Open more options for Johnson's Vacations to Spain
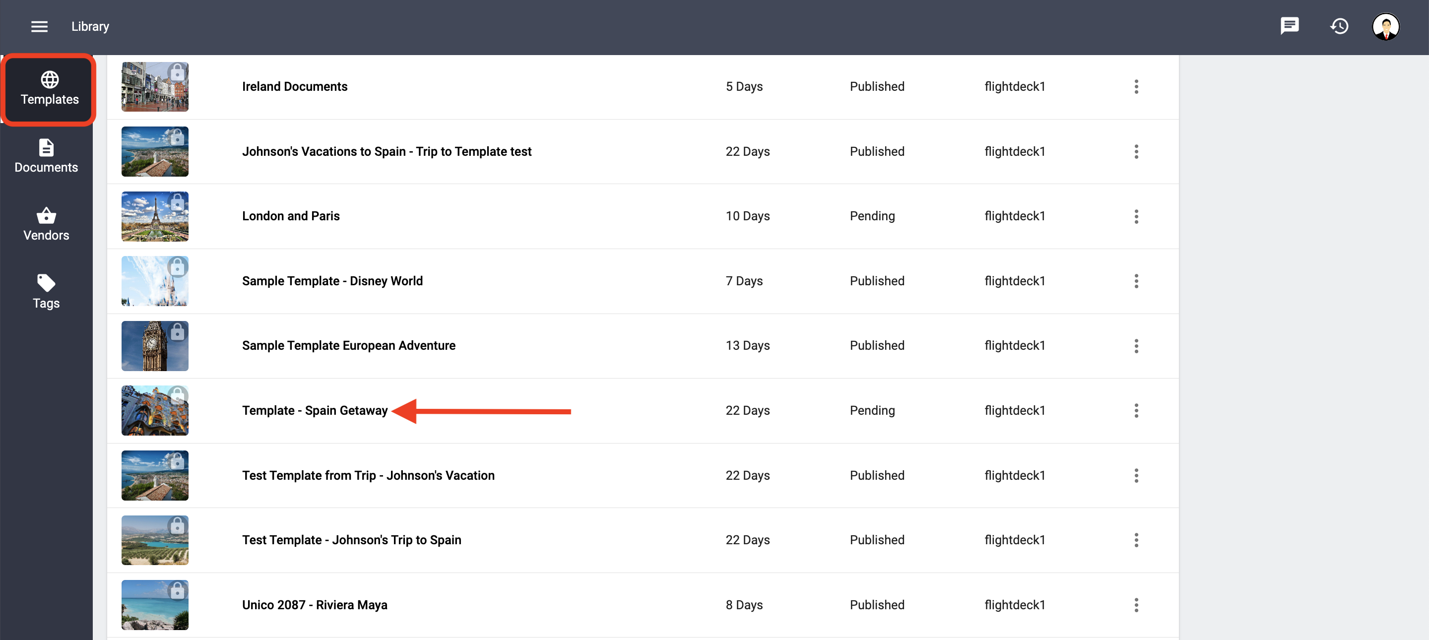1429x640 pixels. pos(1136,151)
